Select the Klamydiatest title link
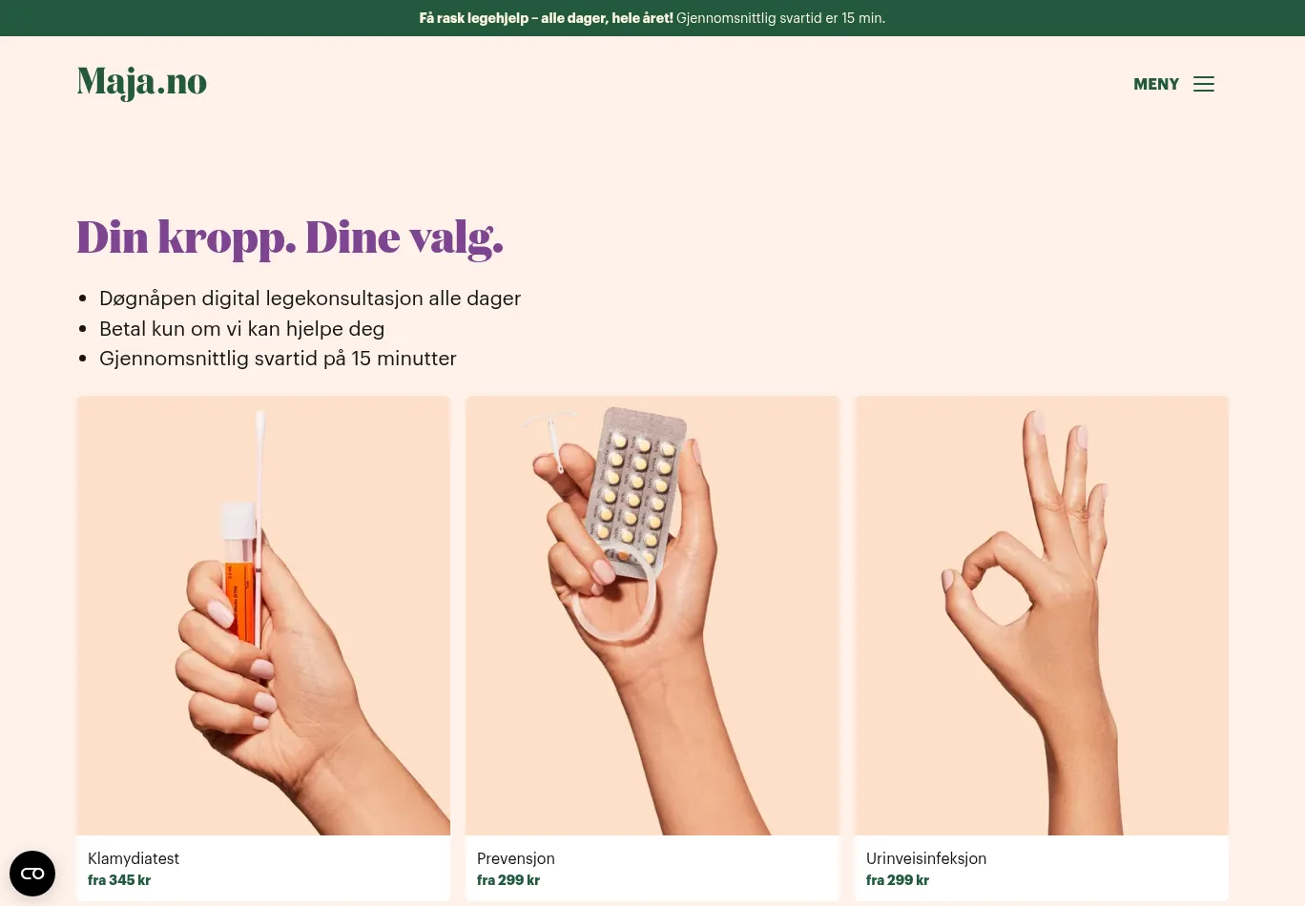The height and width of the screenshot is (906, 1305). click(134, 858)
